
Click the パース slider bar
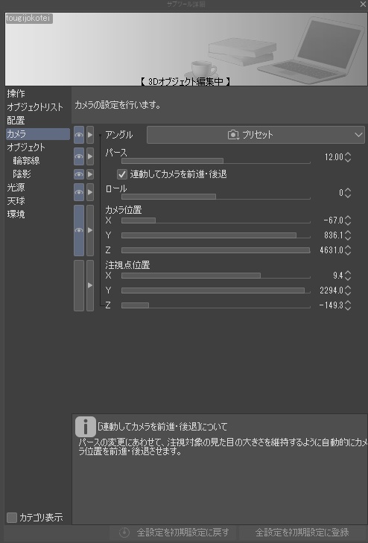coord(216,161)
